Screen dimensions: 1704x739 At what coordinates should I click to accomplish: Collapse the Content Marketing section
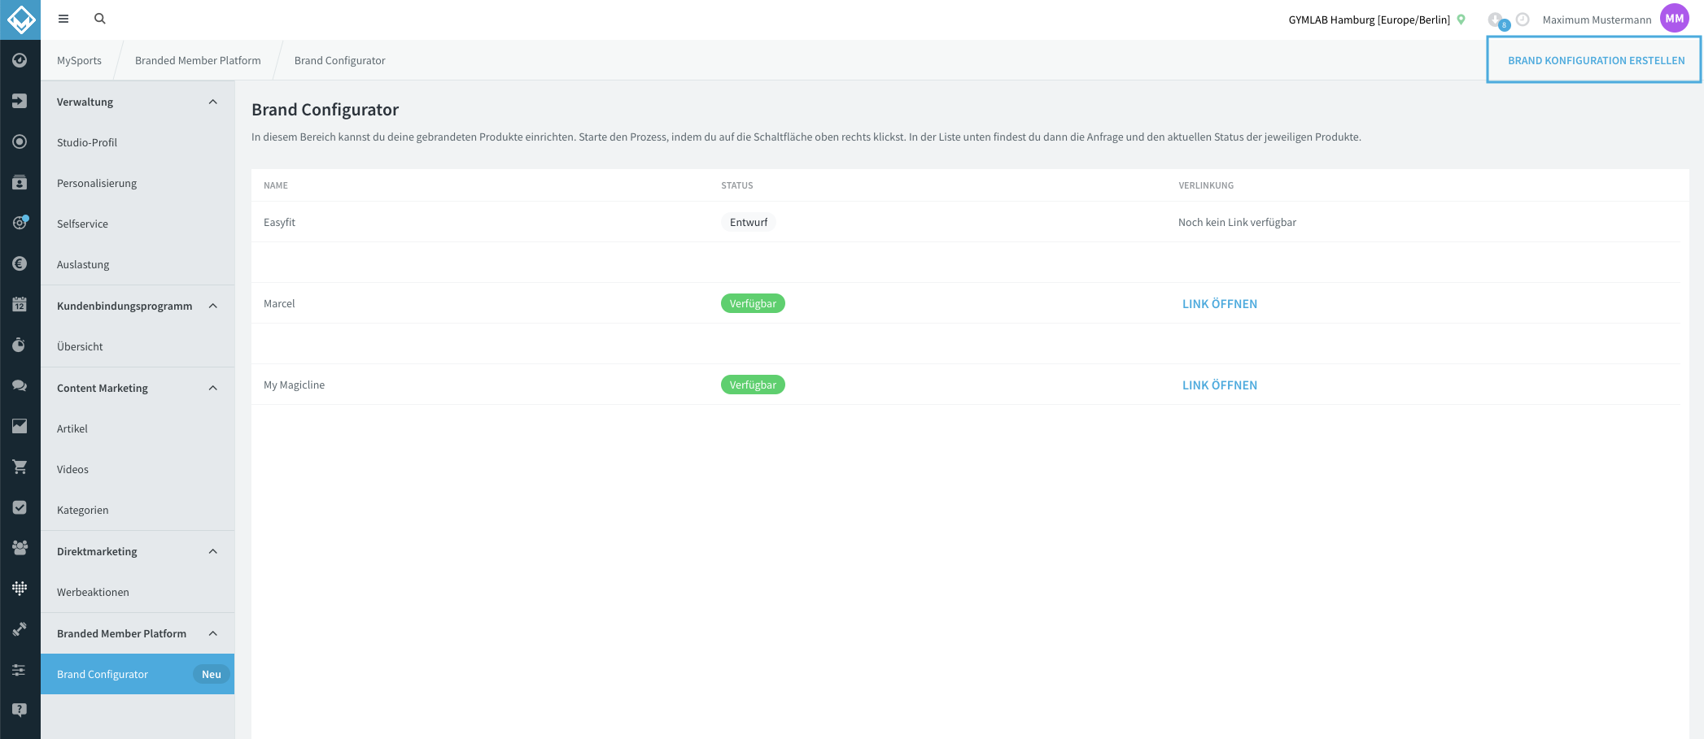pyautogui.click(x=213, y=388)
